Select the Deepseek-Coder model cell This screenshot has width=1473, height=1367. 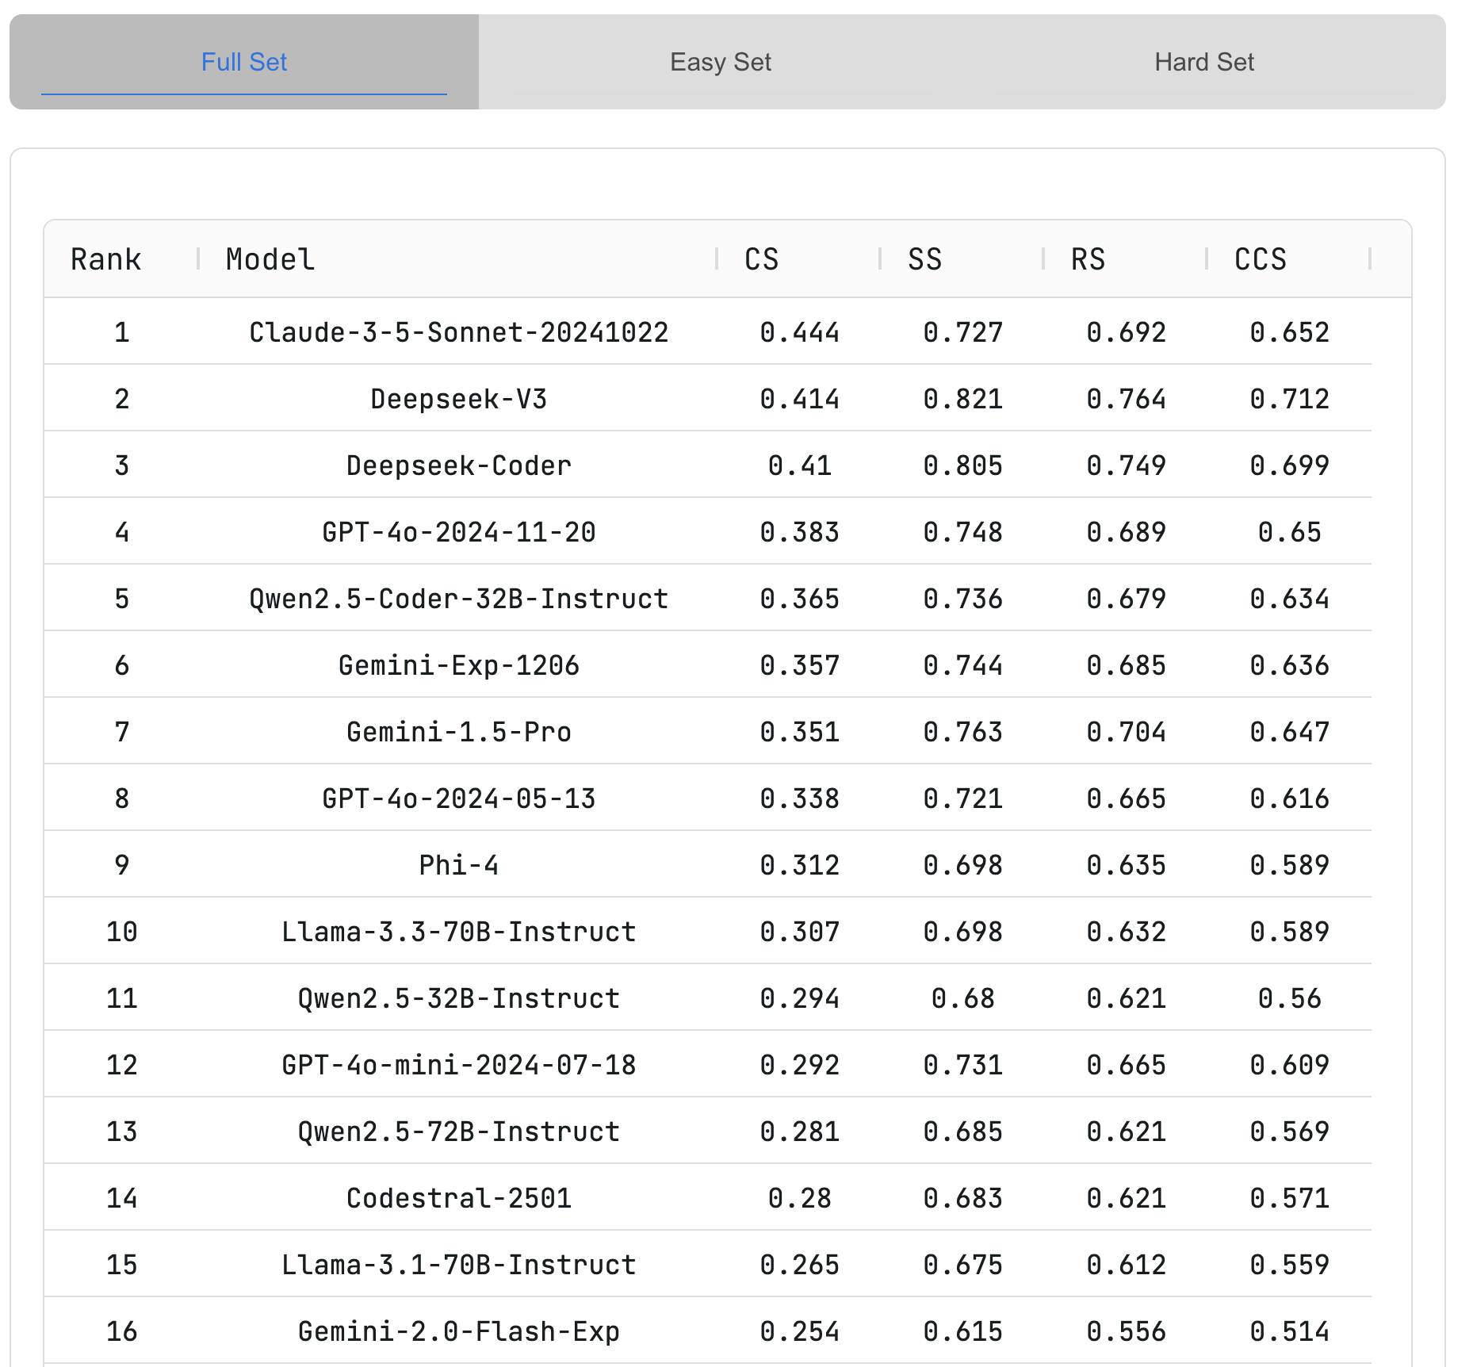click(459, 465)
